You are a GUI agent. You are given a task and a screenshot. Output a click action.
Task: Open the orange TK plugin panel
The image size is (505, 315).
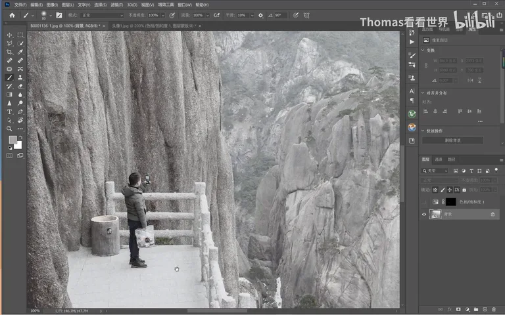point(412,127)
